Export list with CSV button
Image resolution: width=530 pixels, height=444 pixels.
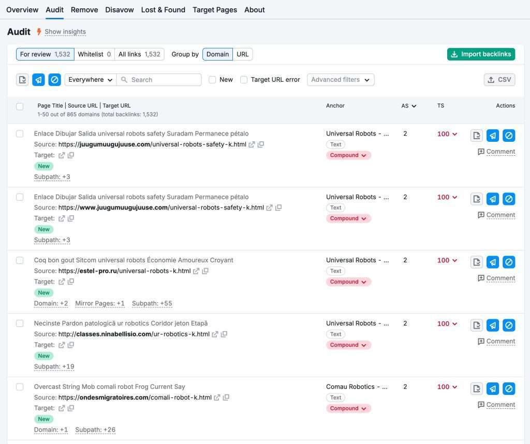[499, 80]
